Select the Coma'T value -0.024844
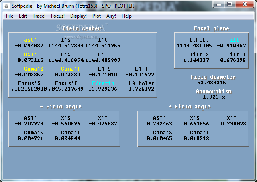 [66, 138]
